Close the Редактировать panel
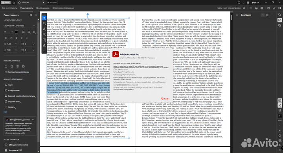 pos(36,15)
